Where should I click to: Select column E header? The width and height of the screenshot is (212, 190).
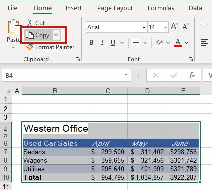[x=183, y=91]
